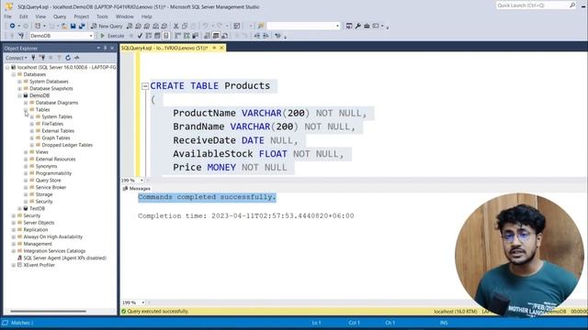
Task: Select the XEvent Profiler tree item
Action: (x=39, y=265)
